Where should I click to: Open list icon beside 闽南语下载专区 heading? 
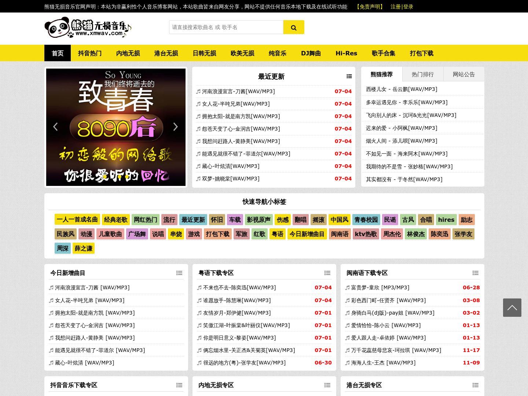pyautogui.click(x=476, y=273)
